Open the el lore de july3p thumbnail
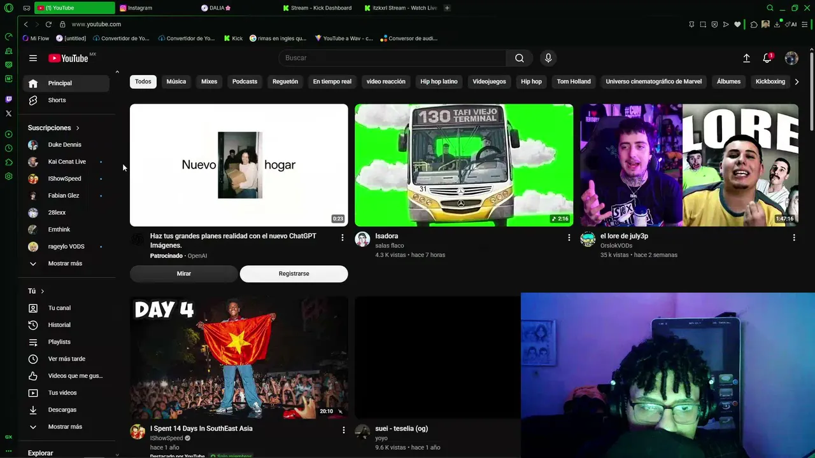The width and height of the screenshot is (815, 458). 689,165
